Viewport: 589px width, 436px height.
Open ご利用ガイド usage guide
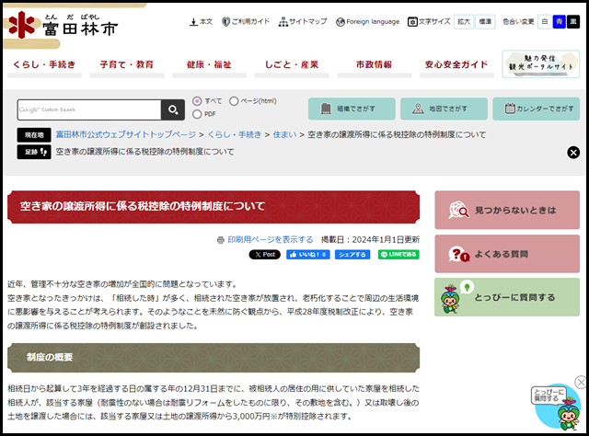[x=246, y=22]
